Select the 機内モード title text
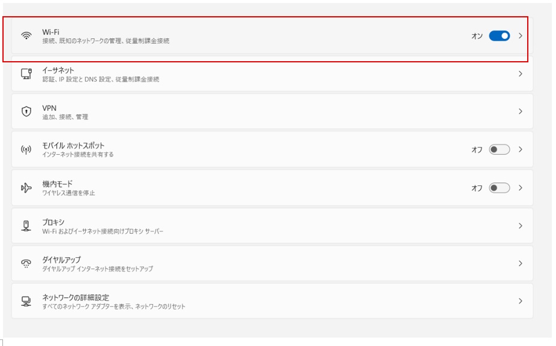Image resolution: width=556 pixels, height=346 pixels. 58,184
